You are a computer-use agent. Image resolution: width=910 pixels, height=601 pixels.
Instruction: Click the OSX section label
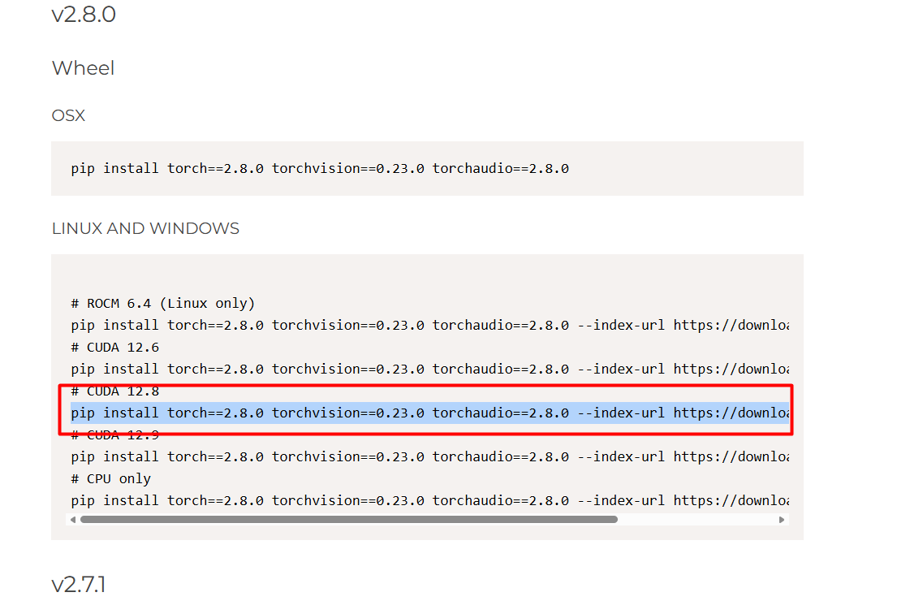pos(68,115)
